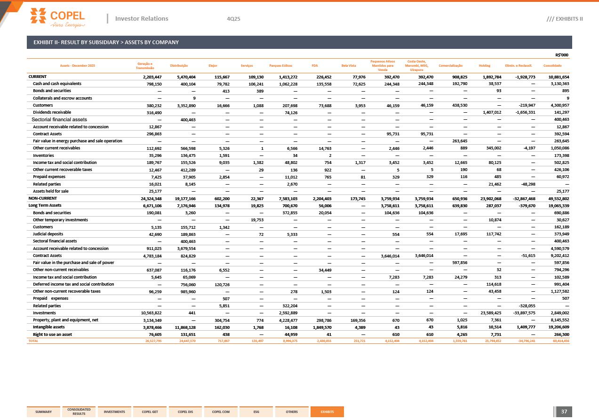This screenshot has height=420, width=599.
Task: Click the Exhibit II title banner
Action: 106,42
